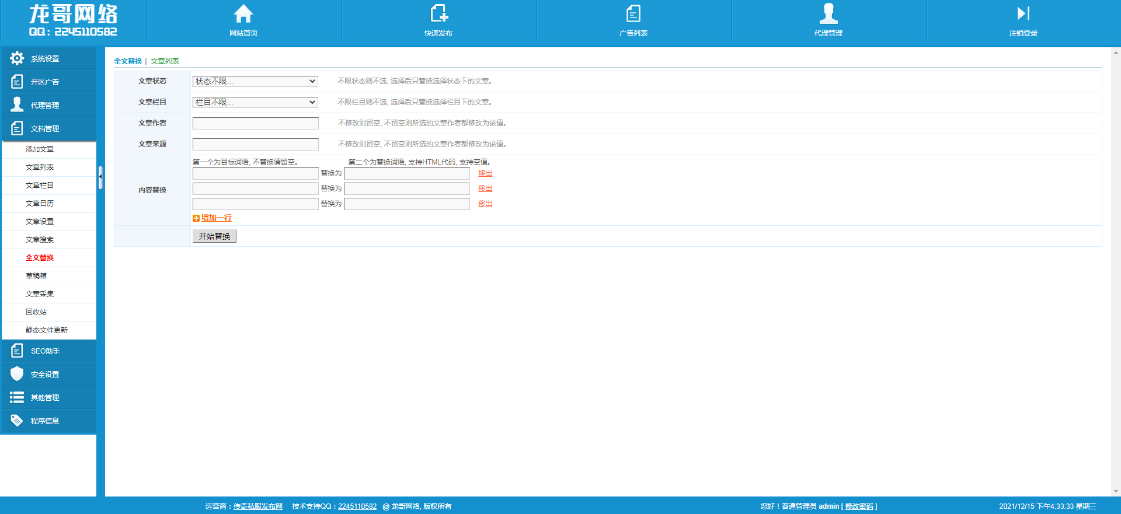Click the 注销登录 logout icon
Image resolution: width=1121 pixels, height=514 pixels.
click(x=1023, y=13)
